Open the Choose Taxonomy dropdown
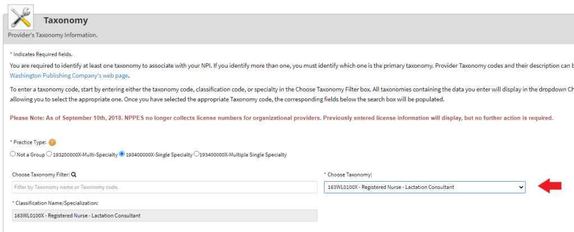574x232 pixels. coord(424,187)
